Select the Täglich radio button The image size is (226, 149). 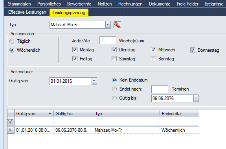[12, 41]
